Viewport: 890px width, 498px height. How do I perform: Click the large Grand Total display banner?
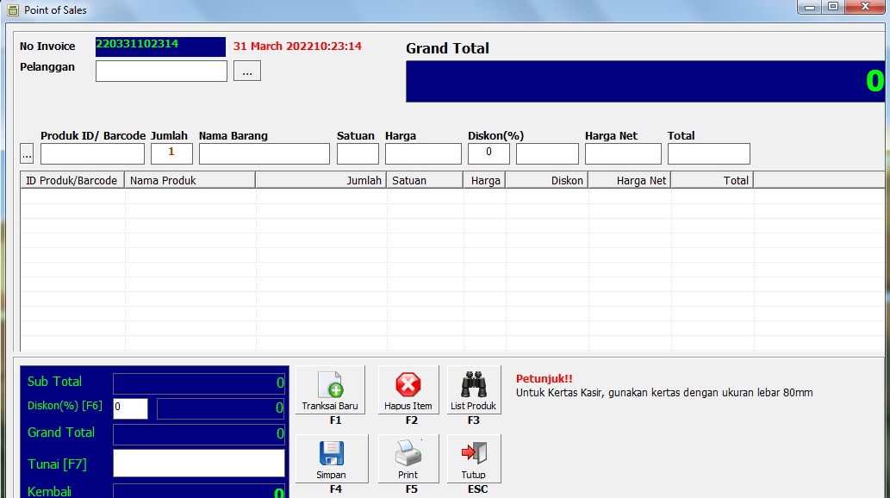pyautogui.click(x=645, y=82)
